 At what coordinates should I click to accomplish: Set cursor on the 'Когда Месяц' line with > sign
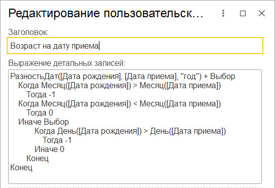coord(120,86)
